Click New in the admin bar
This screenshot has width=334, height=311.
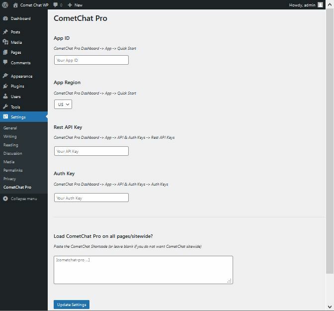[79, 5]
